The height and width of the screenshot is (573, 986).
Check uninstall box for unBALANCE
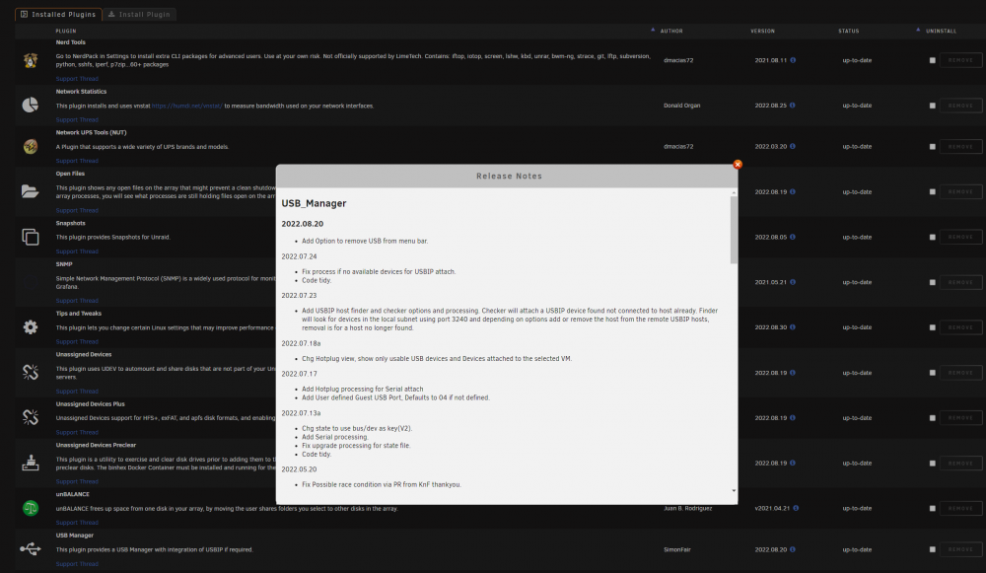pyautogui.click(x=933, y=508)
